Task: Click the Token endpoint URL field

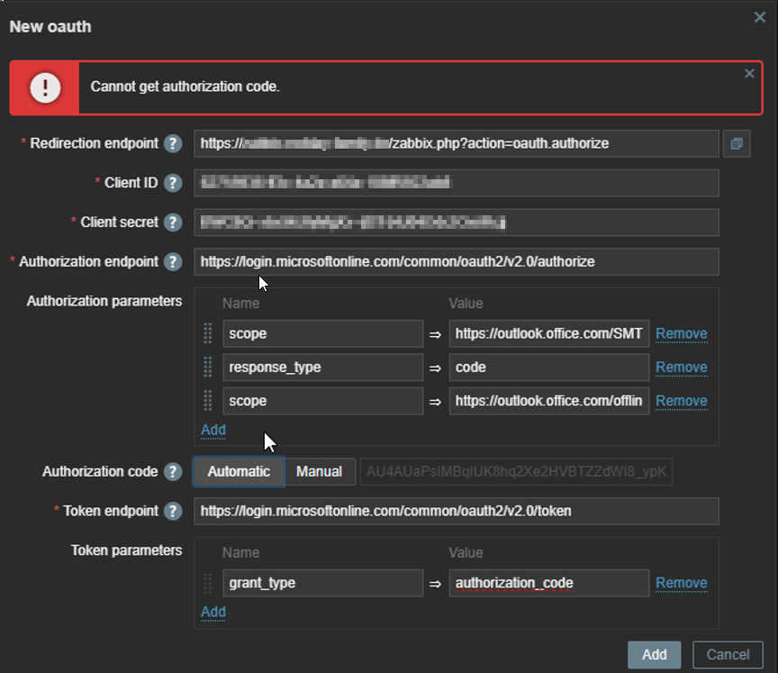Action: tap(456, 512)
